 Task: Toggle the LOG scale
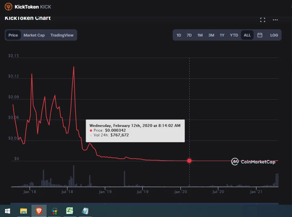[x=274, y=35]
